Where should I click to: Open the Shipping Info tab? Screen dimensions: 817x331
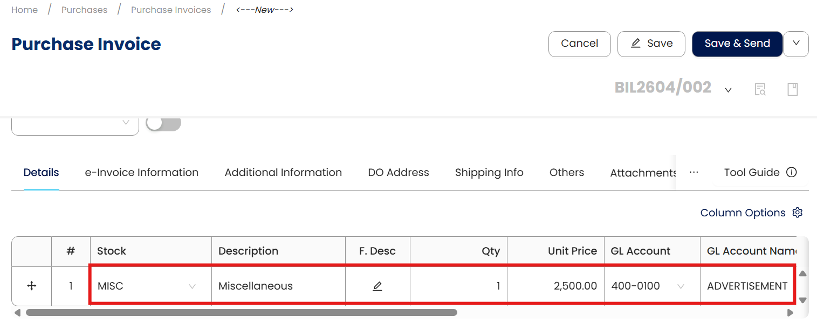[489, 172]
